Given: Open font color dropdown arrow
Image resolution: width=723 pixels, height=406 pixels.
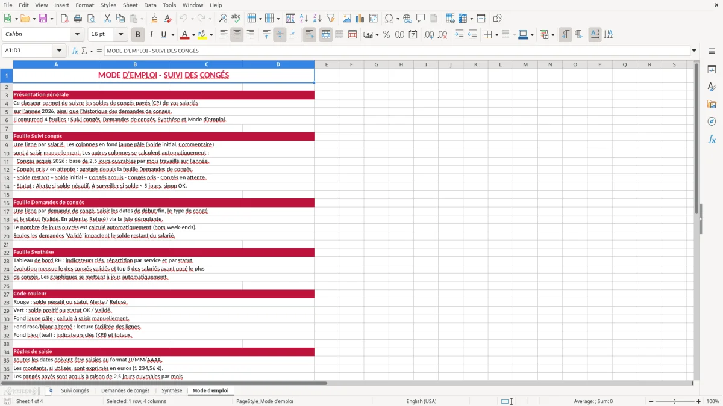Looking at the screenshot, I should coord(193,35).
